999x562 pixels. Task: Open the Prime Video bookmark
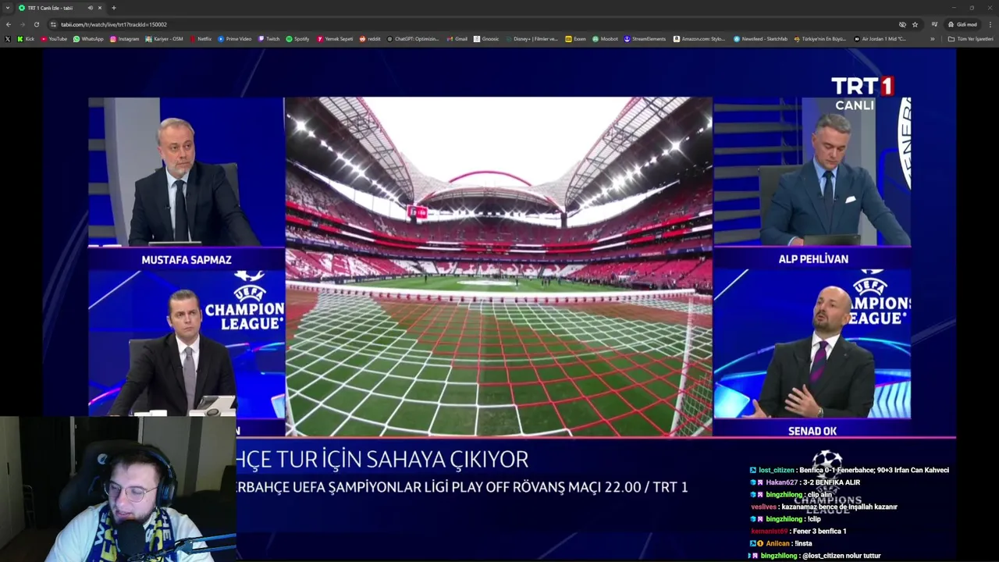235,39
